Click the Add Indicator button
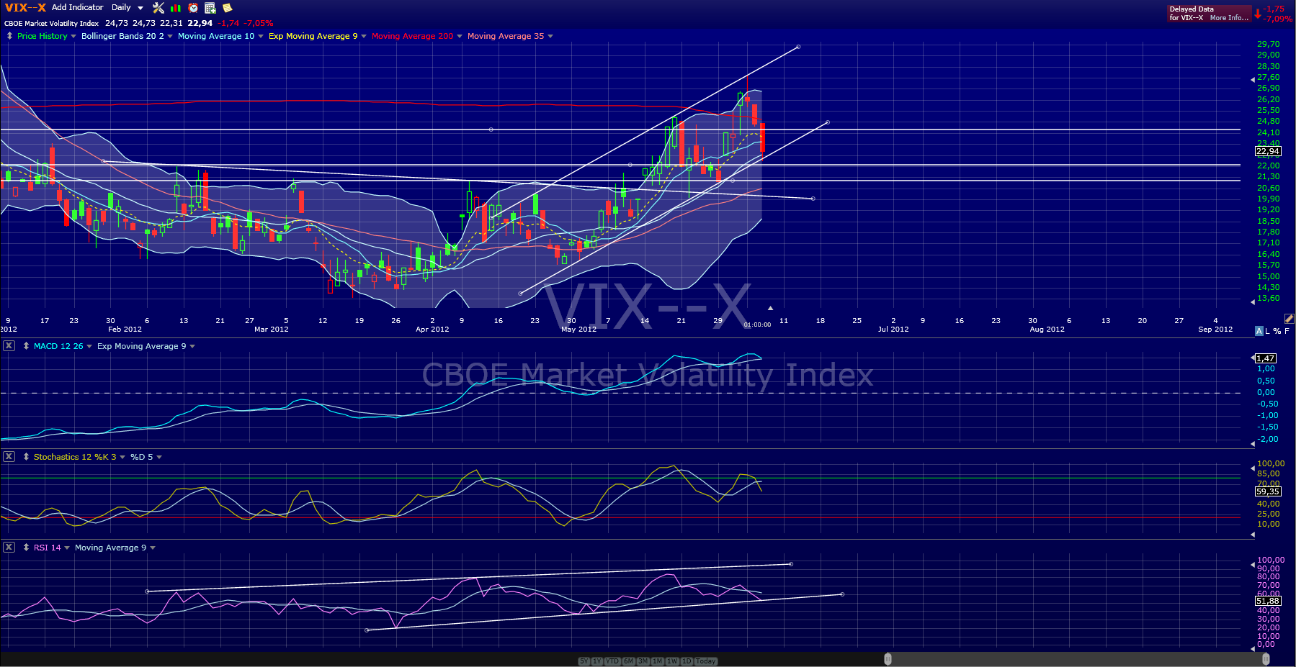 (x=78, y=7)
